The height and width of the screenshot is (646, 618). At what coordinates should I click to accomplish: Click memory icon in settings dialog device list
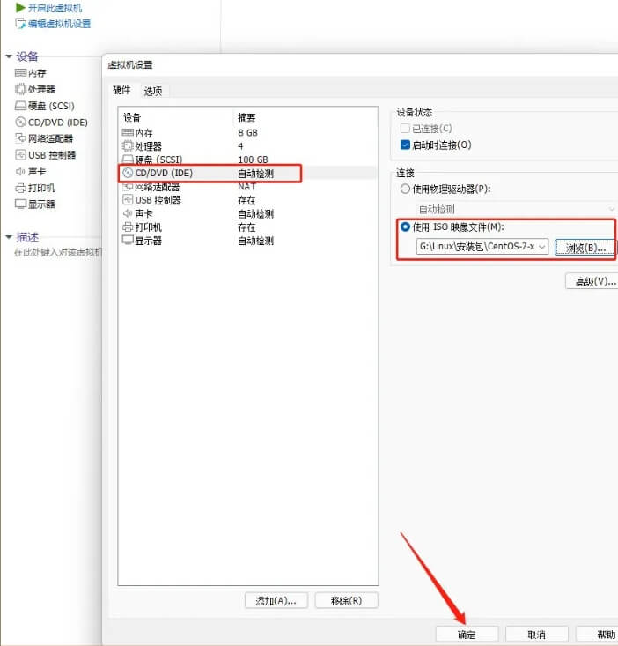pos(128,132)
